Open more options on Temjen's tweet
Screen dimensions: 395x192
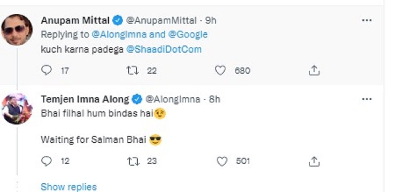click(x=366, y=99)
